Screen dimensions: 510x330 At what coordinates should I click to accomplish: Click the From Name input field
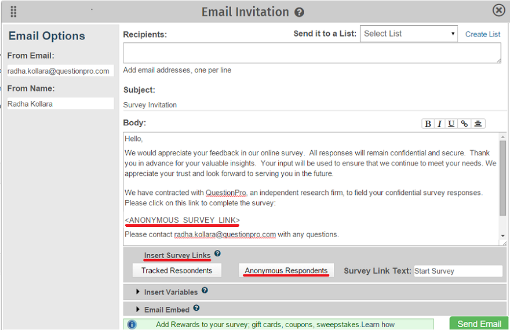click(60, 104)
